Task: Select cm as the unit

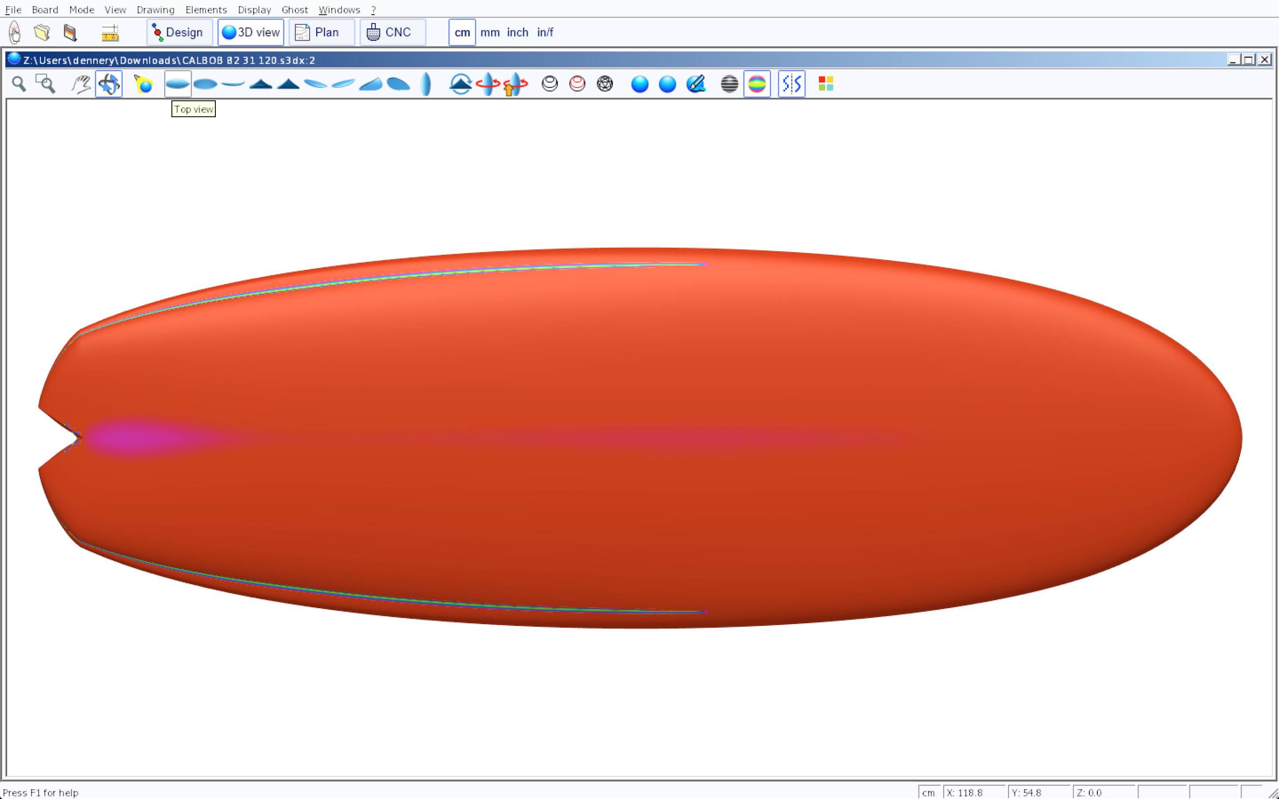Action: point(462,32)
